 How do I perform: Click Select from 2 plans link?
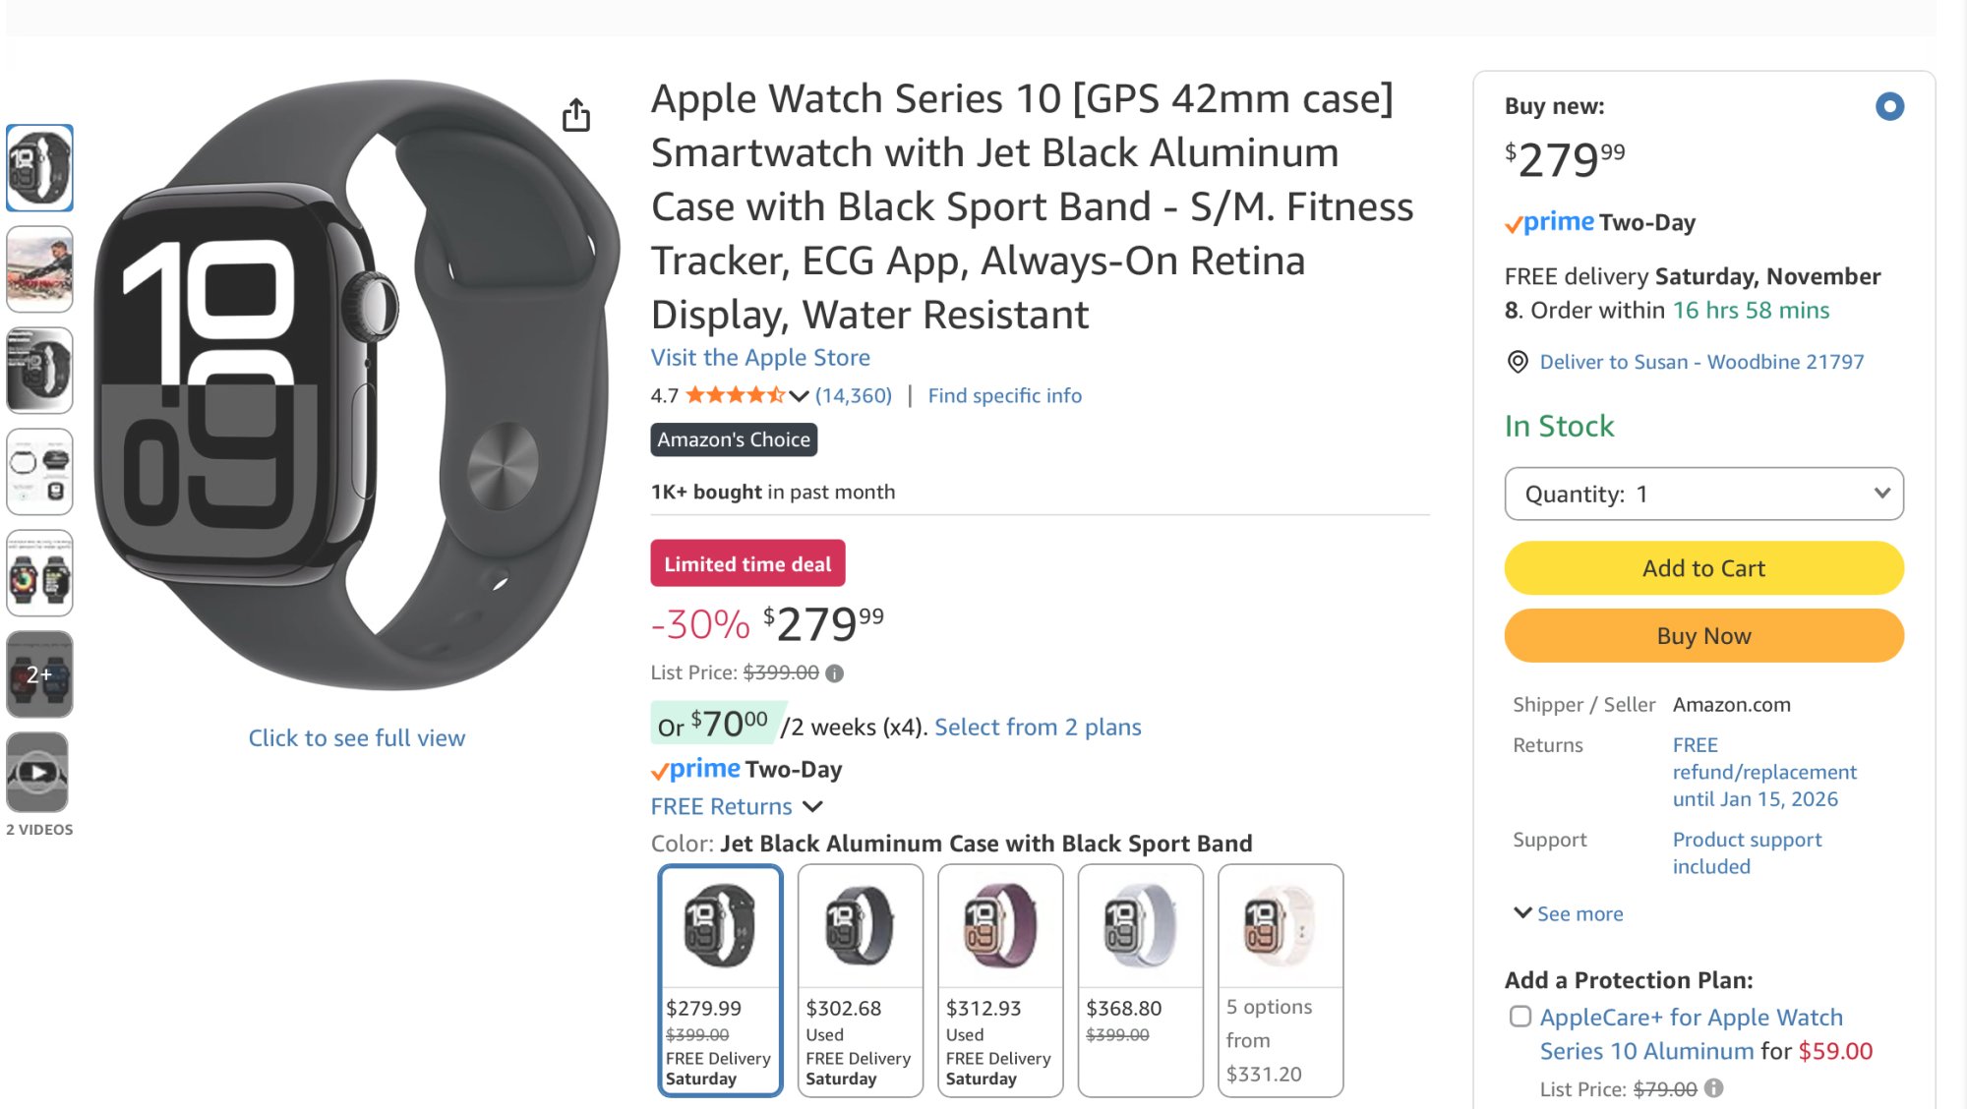point(1038,728)
